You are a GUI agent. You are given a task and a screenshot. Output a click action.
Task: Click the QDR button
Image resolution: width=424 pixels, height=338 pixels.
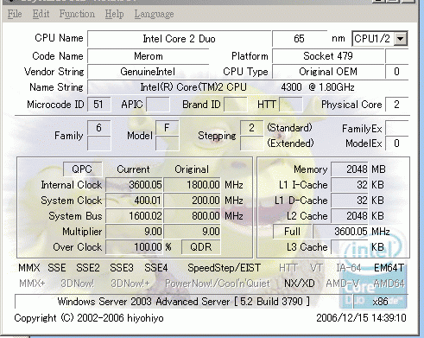click(x=201, y=247)
